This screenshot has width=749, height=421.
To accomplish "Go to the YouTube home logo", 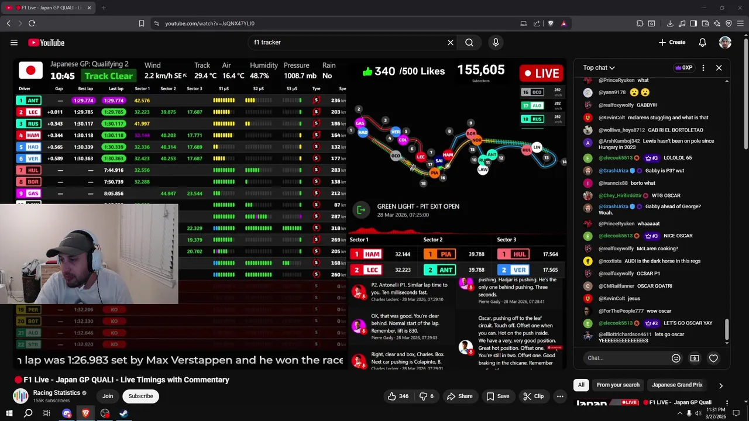I will tap(46, 43).
